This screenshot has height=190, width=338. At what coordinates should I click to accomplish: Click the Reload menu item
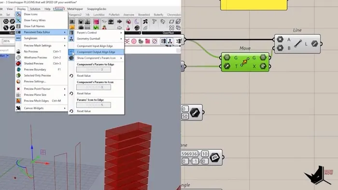[58, 9]
